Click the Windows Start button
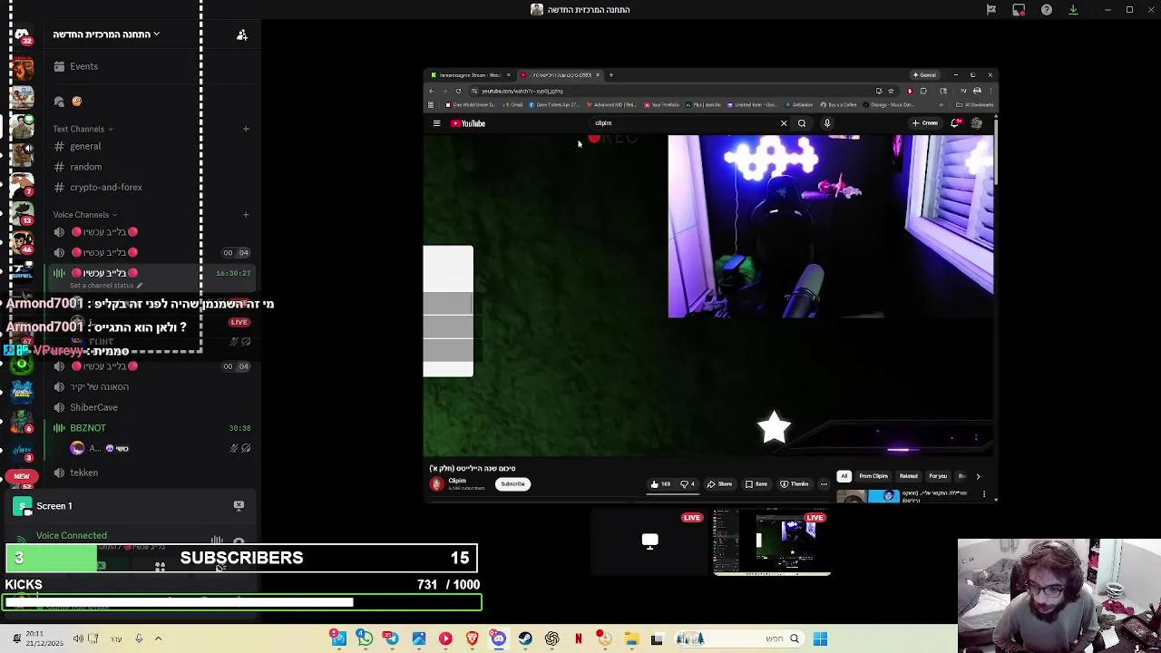This screenshot has height=653, width=1161. tap(820, 638)
